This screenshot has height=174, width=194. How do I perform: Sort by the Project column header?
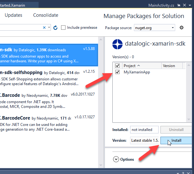[x=142, y=66]
